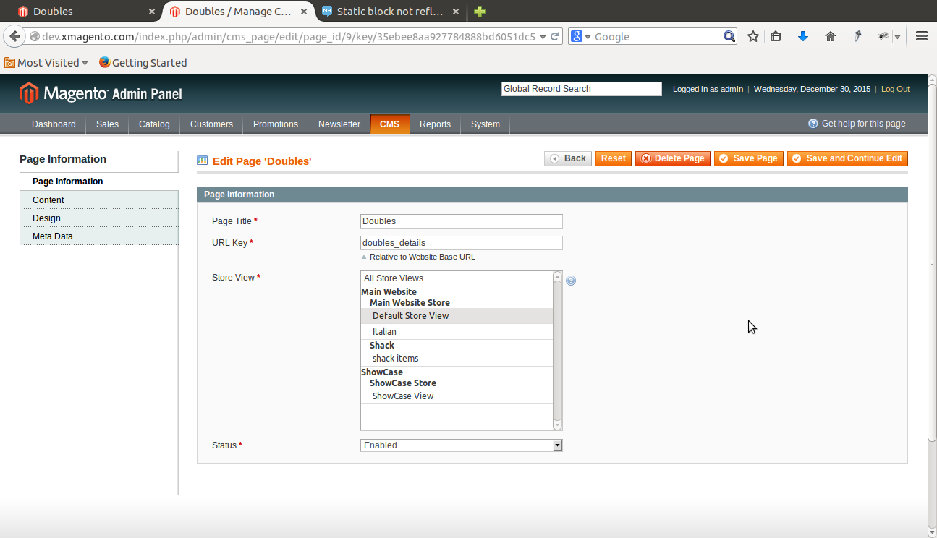
Task: Close the Static block tab
Action: [455, 12]
